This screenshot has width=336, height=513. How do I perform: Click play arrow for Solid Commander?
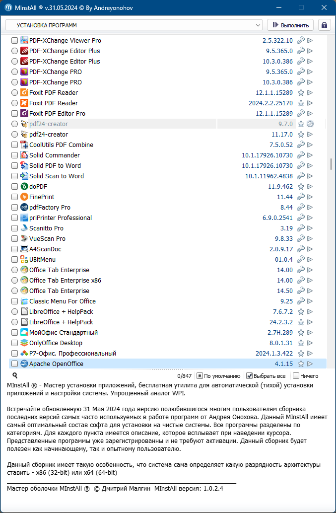pos(310,155)
